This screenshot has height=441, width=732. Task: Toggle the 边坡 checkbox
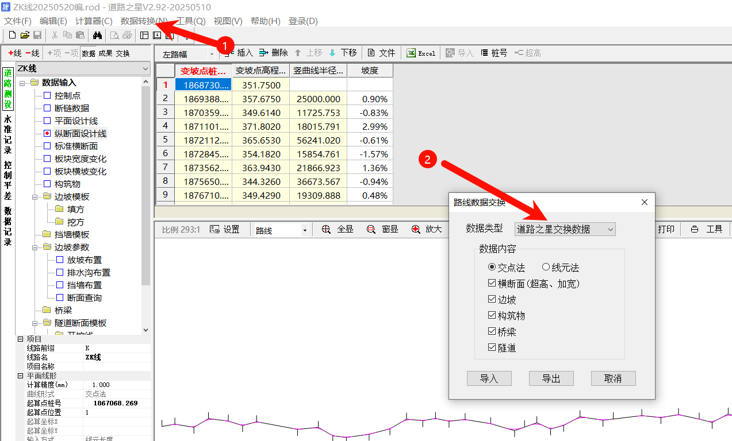pos(492,300)
